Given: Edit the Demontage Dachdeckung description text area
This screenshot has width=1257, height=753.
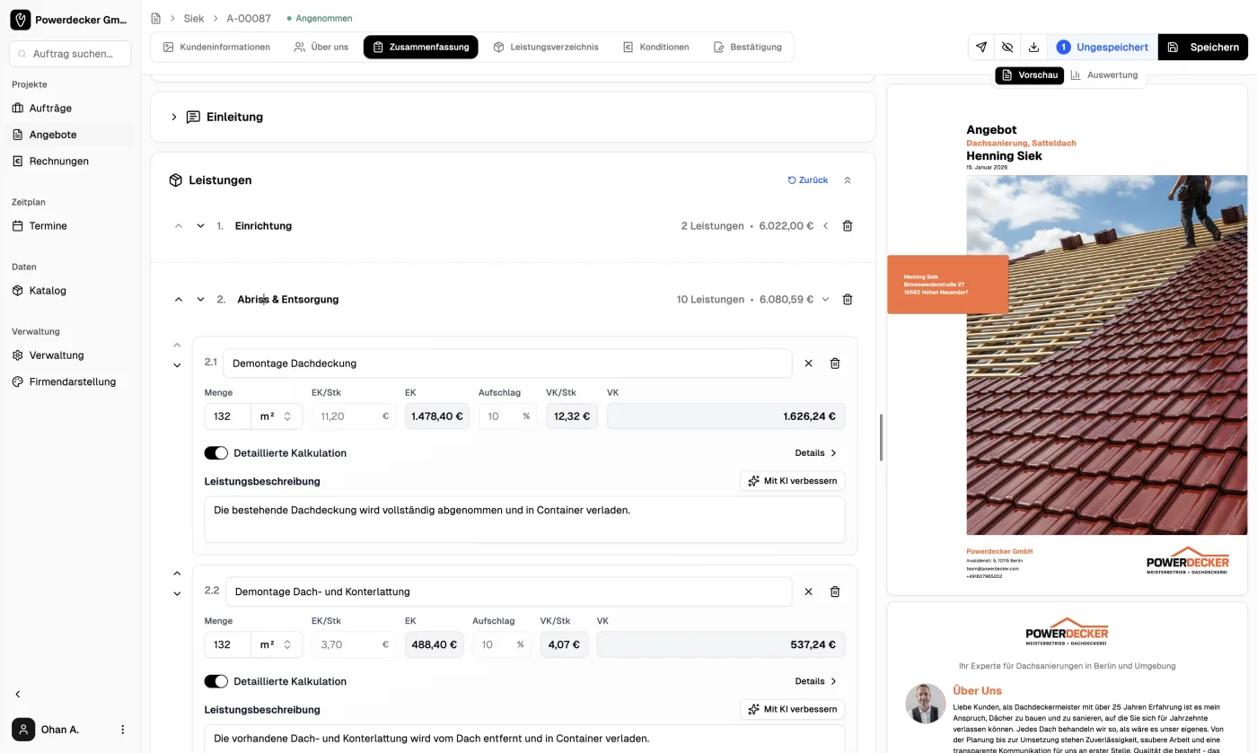Looking at the screenshot, I should pos(524,520).
